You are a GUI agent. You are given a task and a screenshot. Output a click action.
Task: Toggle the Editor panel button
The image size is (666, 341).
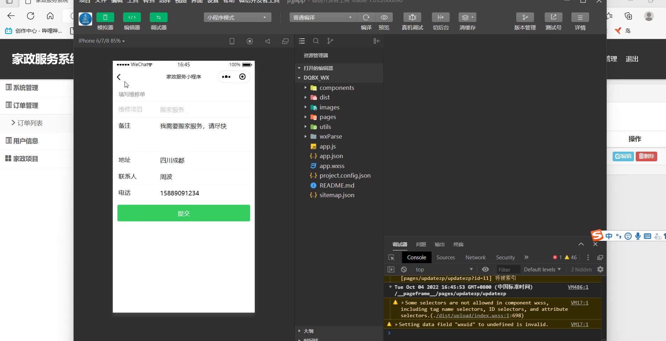click(x=132, y=17)
